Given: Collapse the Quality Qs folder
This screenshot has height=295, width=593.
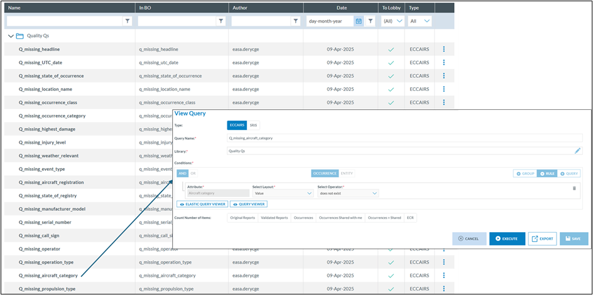Looking at the screenshot, I should coord(11,36).
